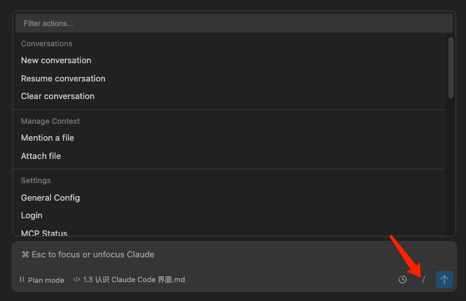
Task: Click the Plan mode pause icon
Action: point(22,279)
